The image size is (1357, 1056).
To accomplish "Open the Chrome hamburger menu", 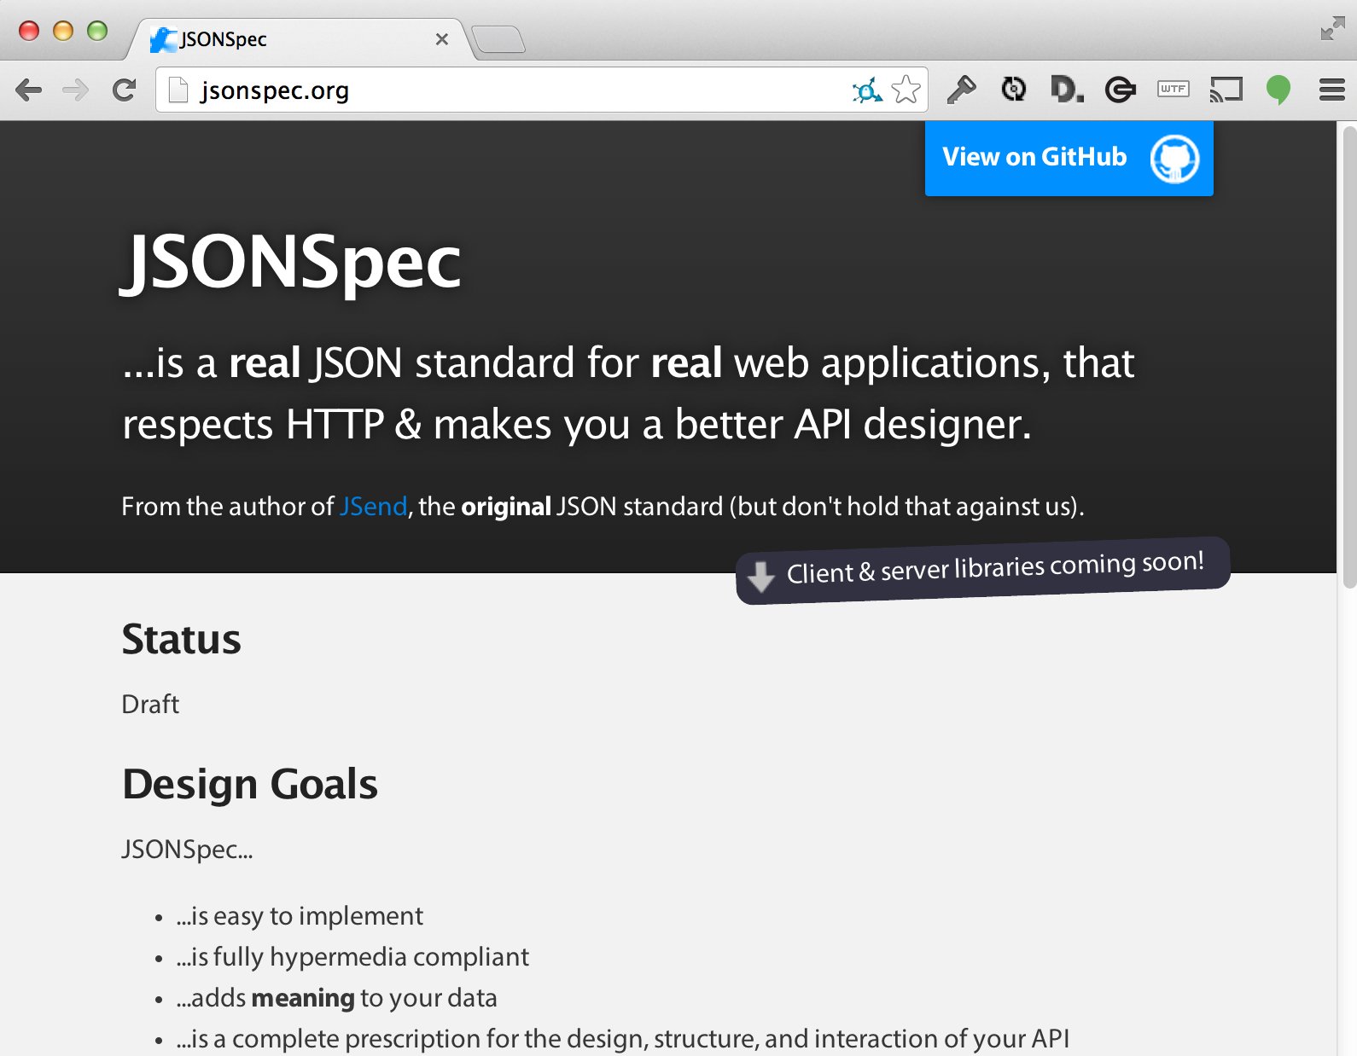I will click(x=1332, y=90).
